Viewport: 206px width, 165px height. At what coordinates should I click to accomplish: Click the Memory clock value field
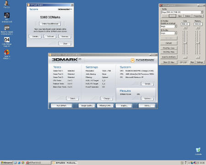coord(198,24)
